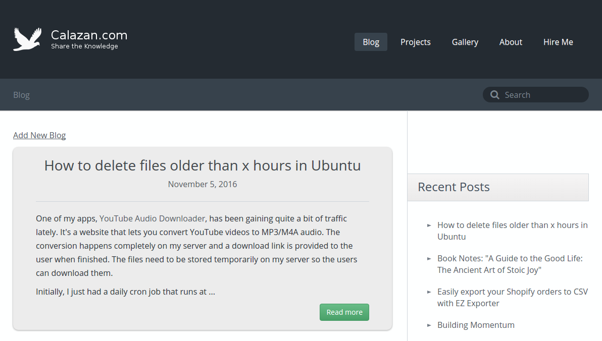Open the Shopify orders CSV export post
Viewport: 602px width, 341px height.
click(512, 297)
